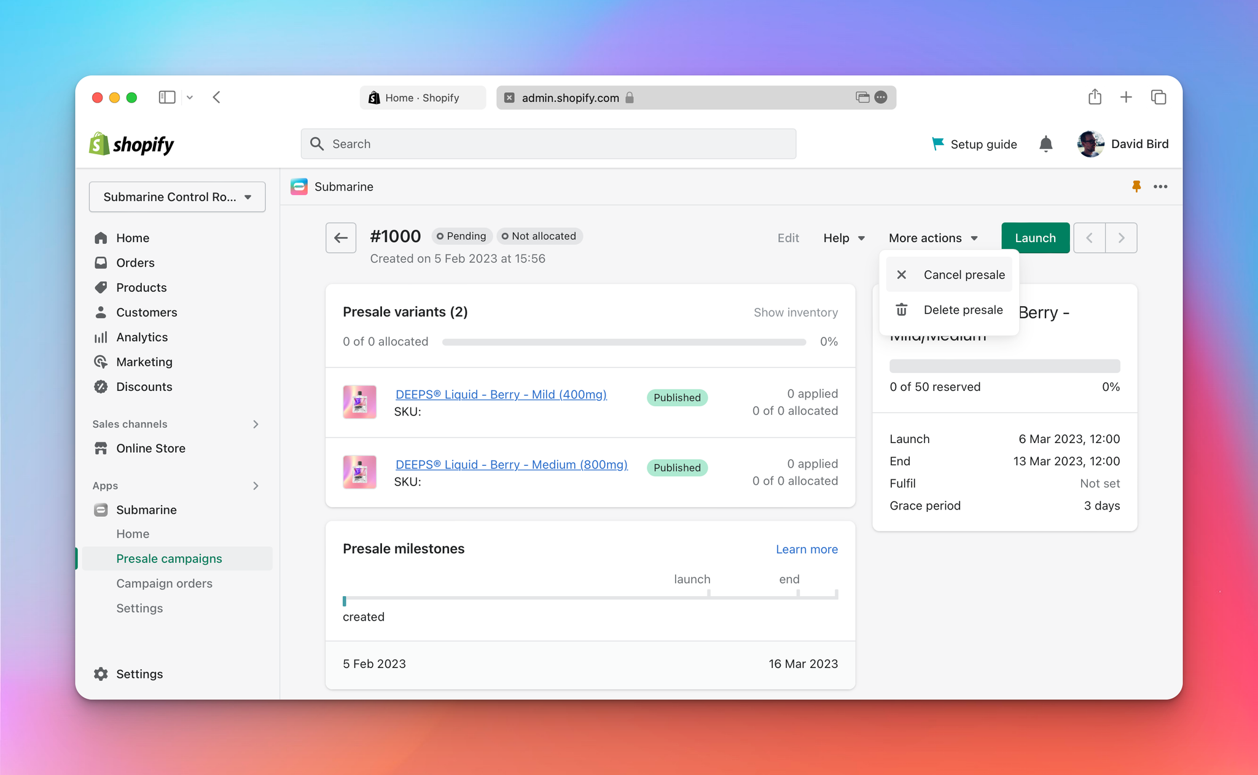Open the David Bird account menu
The width and height of the screenshot is (1258, 775).
1123,144
